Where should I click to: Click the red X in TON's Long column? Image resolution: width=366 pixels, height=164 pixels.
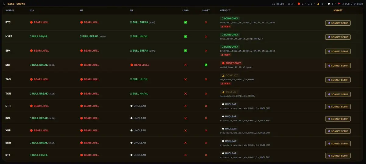coord(185,93)
